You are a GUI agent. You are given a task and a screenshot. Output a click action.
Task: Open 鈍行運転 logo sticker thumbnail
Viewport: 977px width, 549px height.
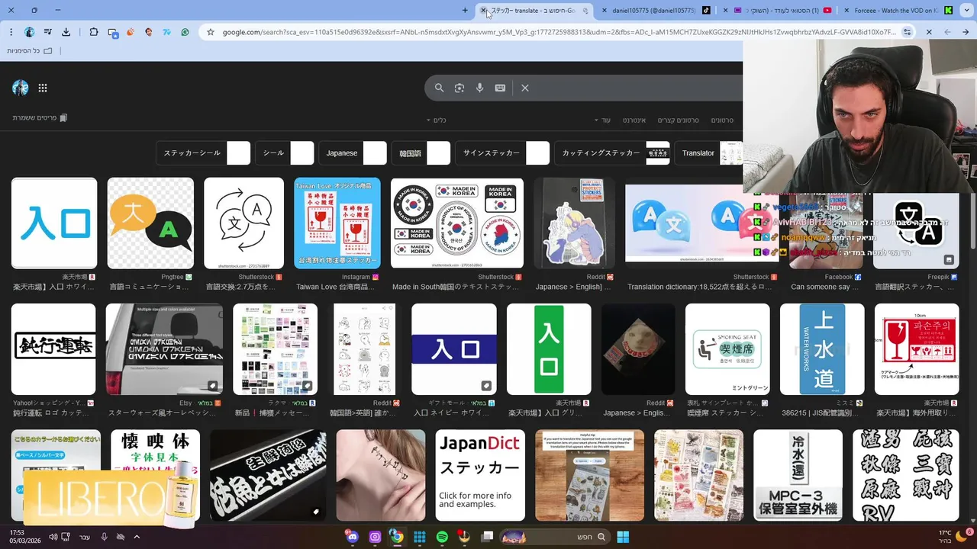53,349
